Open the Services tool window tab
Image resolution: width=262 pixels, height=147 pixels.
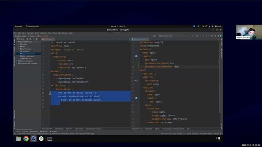click(x=53, y=131)
